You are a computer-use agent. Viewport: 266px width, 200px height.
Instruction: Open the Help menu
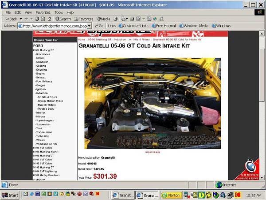(70, 12)
